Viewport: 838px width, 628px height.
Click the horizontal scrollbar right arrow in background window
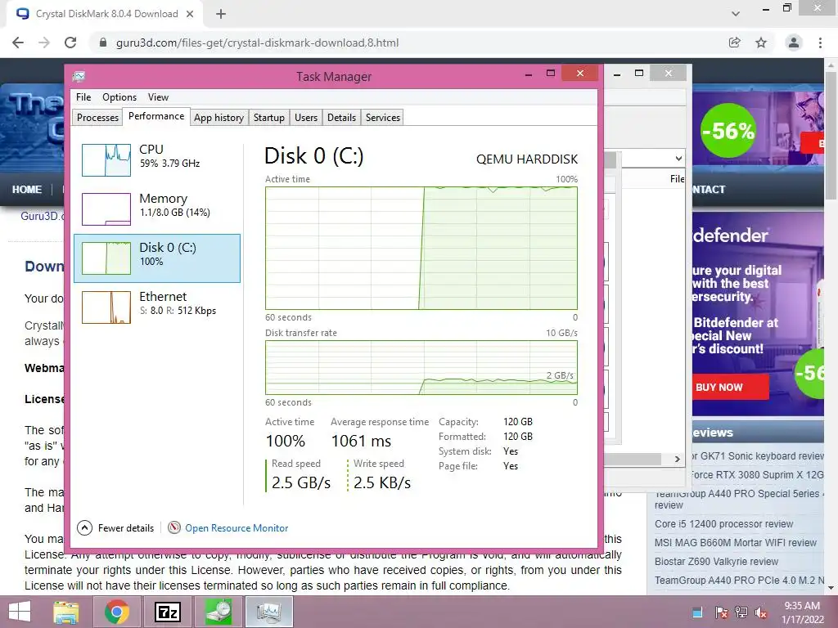(677, 460)
